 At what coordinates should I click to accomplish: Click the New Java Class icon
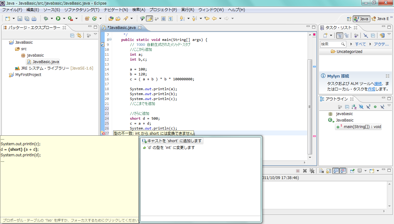94,18
